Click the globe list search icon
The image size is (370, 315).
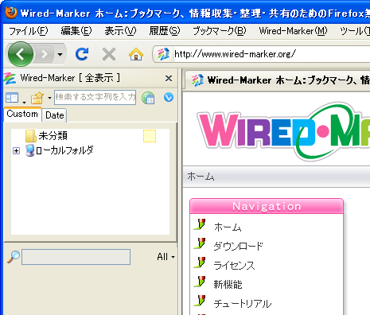pos(148,98)
